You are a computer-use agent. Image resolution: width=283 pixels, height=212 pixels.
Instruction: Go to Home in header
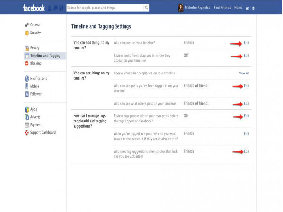coord(238,8)
